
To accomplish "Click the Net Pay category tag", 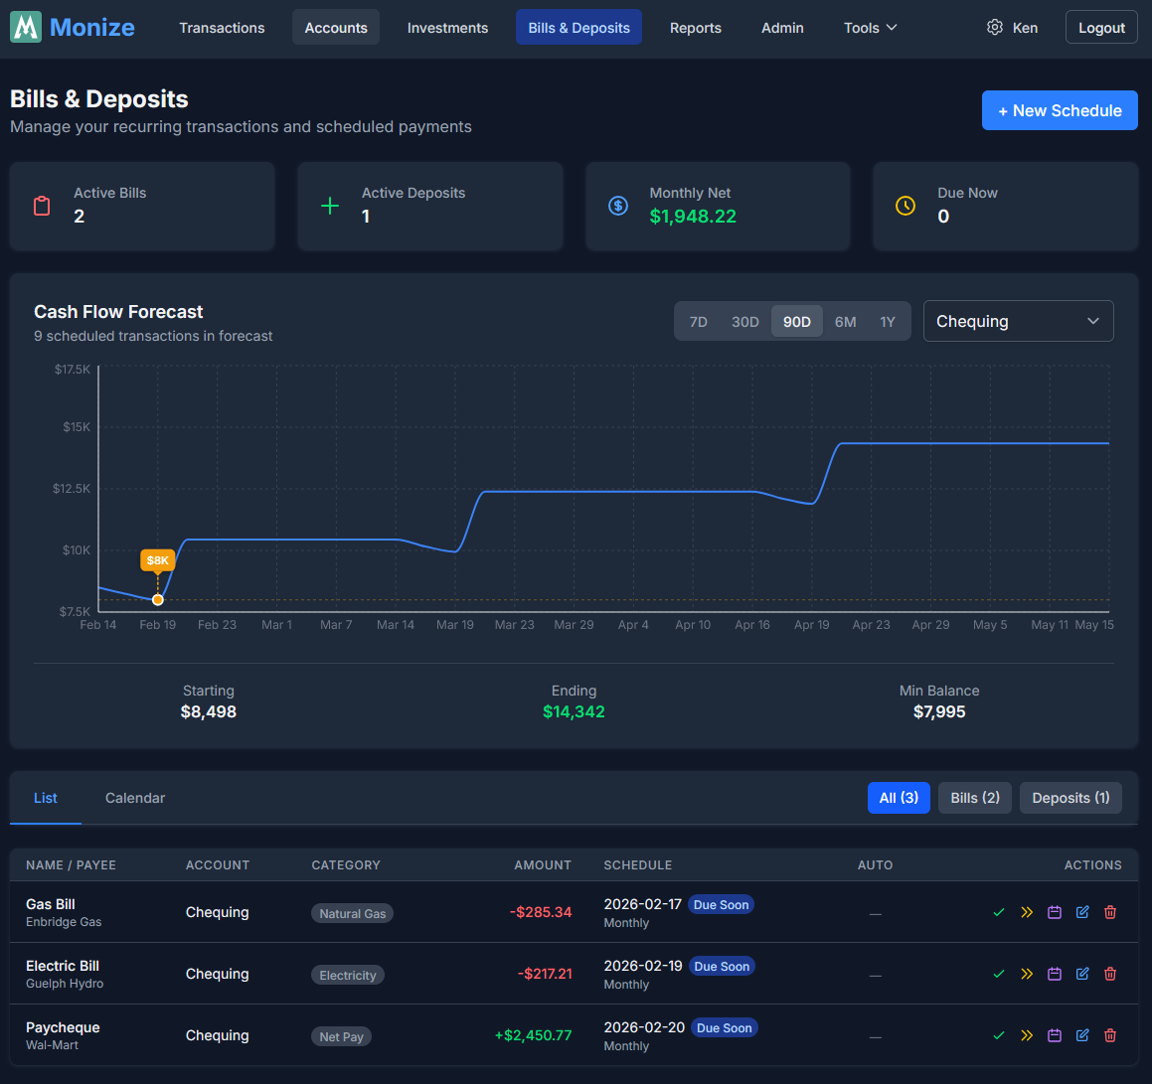I will point(341,1036).
